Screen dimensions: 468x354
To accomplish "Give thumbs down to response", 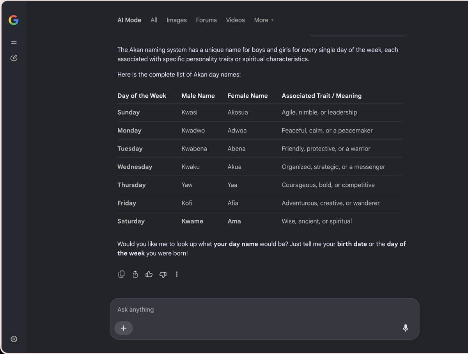I will (163, 274).
